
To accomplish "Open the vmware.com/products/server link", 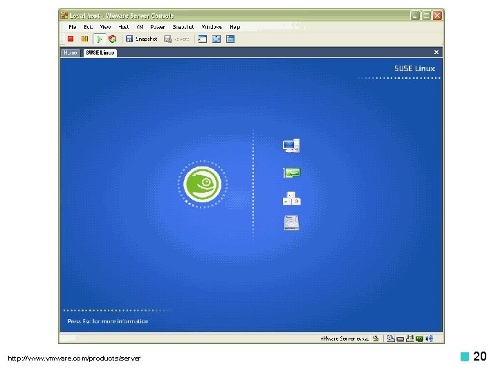I will pyautogui.click(x=74, y=358).
